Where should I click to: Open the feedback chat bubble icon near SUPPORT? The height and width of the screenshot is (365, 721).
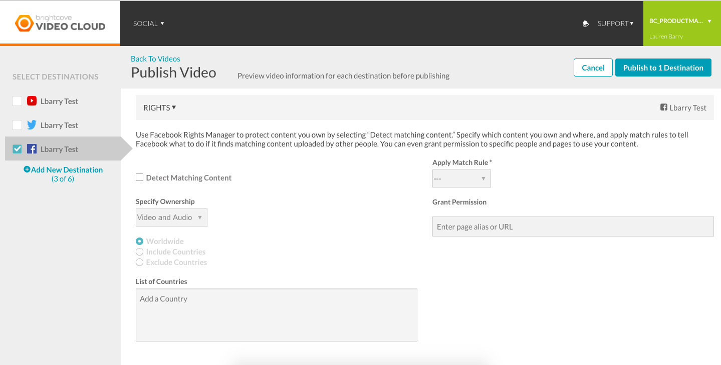pyautogui.click(x=586, y=23)
